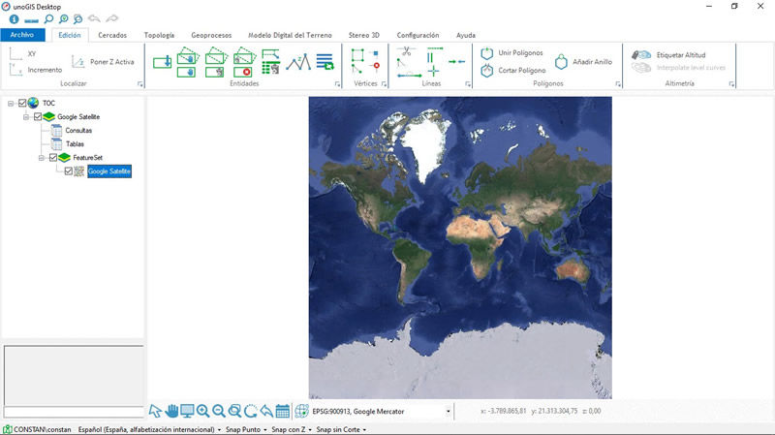The image size is (775, 435).
Task: Click the Añadir Anillo polygon tool
Action: [583, 61]
